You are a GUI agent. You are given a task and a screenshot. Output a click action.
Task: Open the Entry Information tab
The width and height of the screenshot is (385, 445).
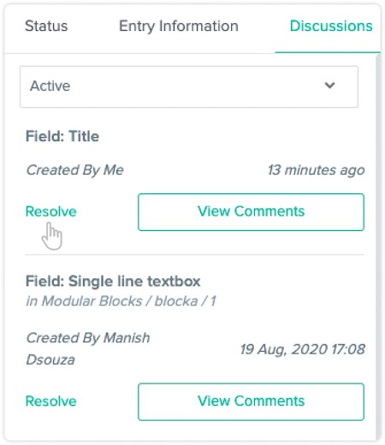pos(179,27)
